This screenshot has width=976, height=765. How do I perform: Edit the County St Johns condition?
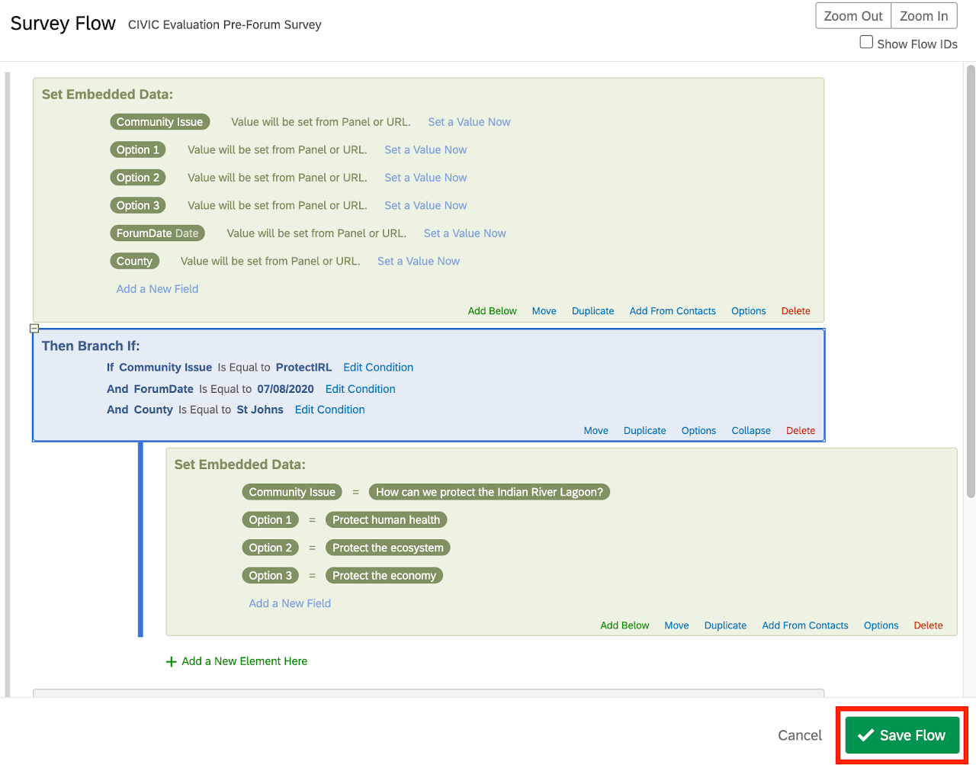(x=329, y=410)
